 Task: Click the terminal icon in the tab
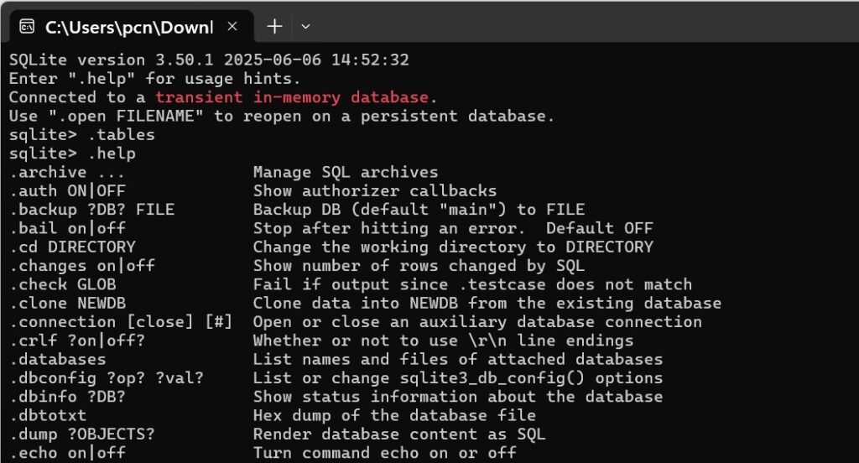click(x=27, y=26)
